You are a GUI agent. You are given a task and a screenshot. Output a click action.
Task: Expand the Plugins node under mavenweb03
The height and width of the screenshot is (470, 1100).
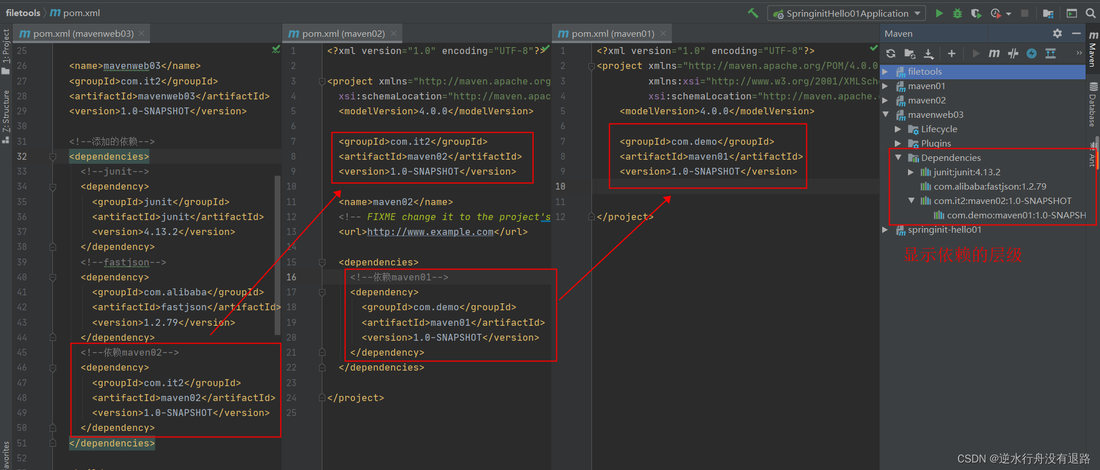pos(898,144)
